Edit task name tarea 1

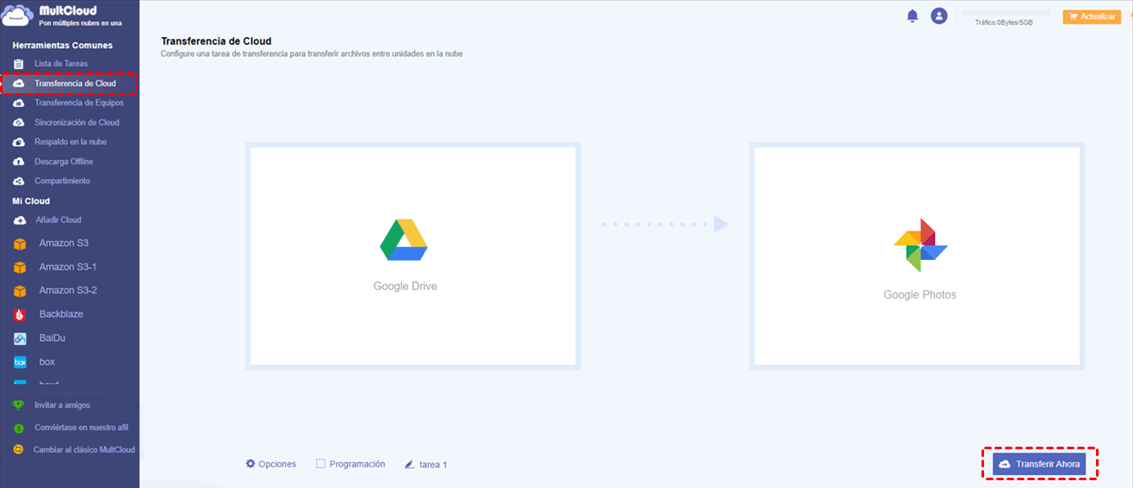click(433, 465)
